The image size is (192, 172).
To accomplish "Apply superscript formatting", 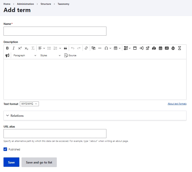I will point(20,48).
